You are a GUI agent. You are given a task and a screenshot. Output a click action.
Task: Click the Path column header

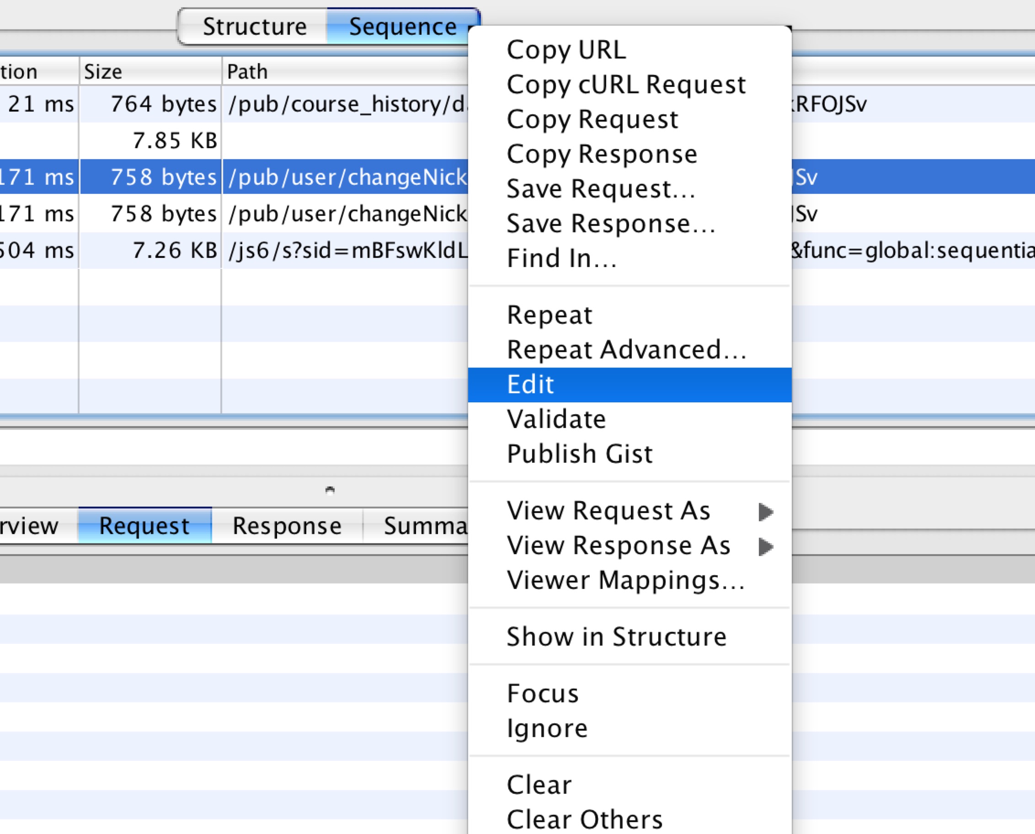[x=247, y=72]
